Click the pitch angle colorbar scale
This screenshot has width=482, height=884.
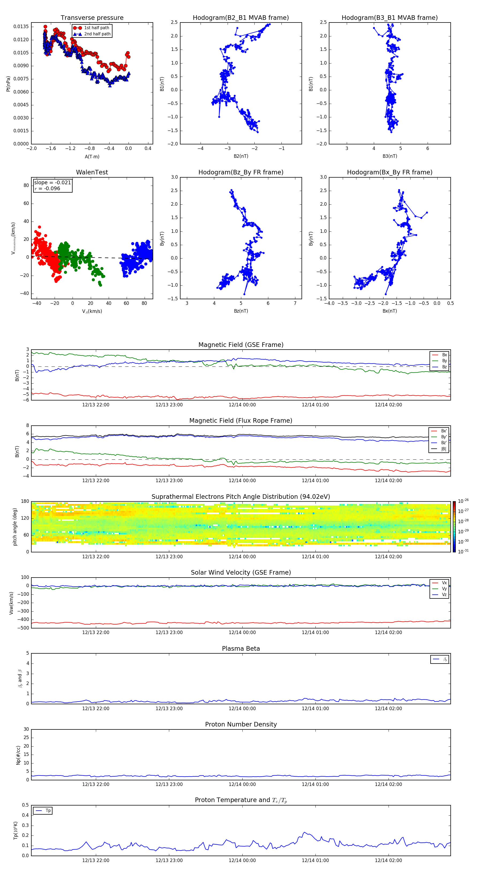click(454, 527)
